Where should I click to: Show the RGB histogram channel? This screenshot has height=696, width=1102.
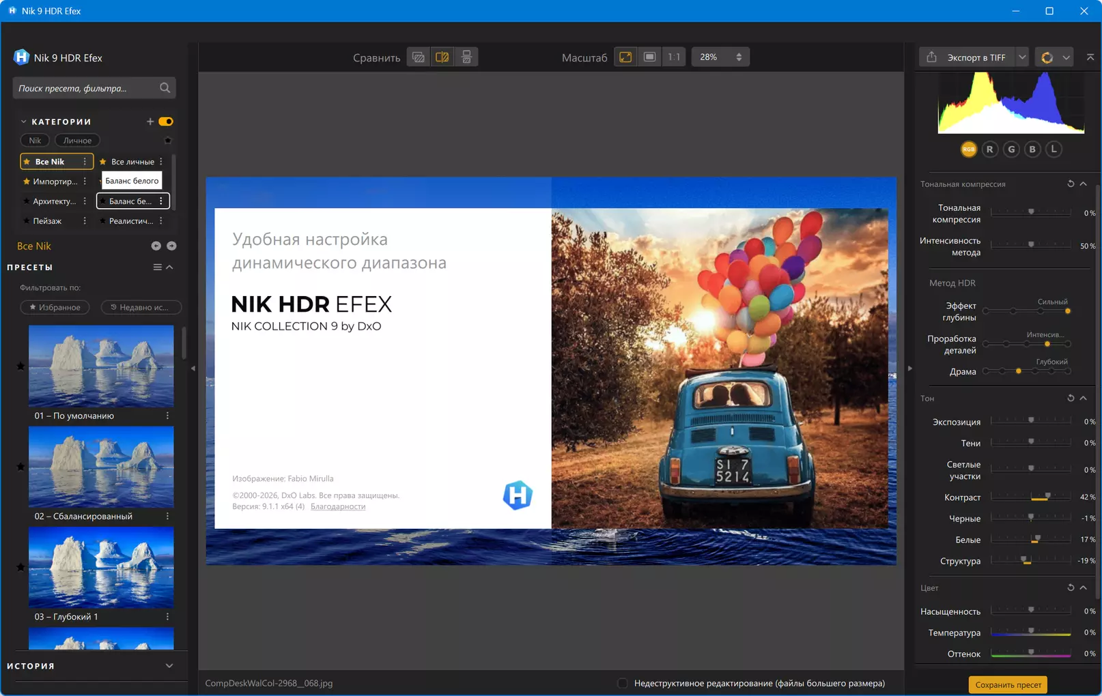(968, 149)
